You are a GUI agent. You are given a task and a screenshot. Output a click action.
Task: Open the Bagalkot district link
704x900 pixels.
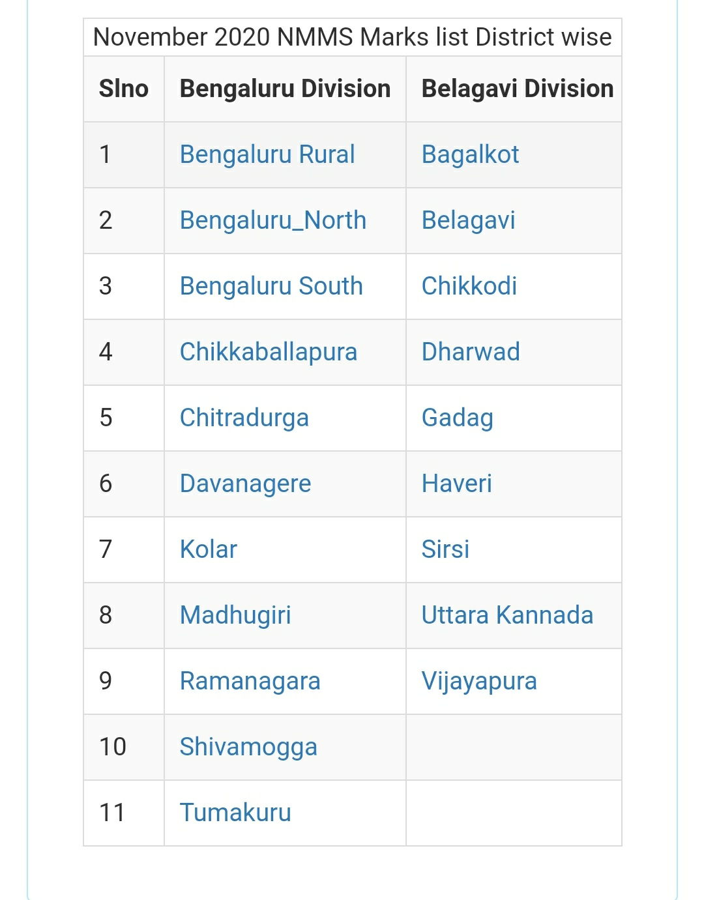pyautogui.click(x=471, y=154)
